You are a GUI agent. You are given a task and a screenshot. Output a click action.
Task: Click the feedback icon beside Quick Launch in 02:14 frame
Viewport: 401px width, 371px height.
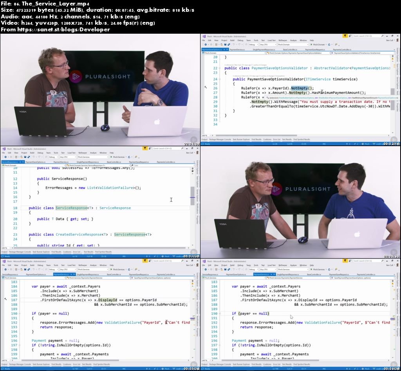click(x=350, y=36)
